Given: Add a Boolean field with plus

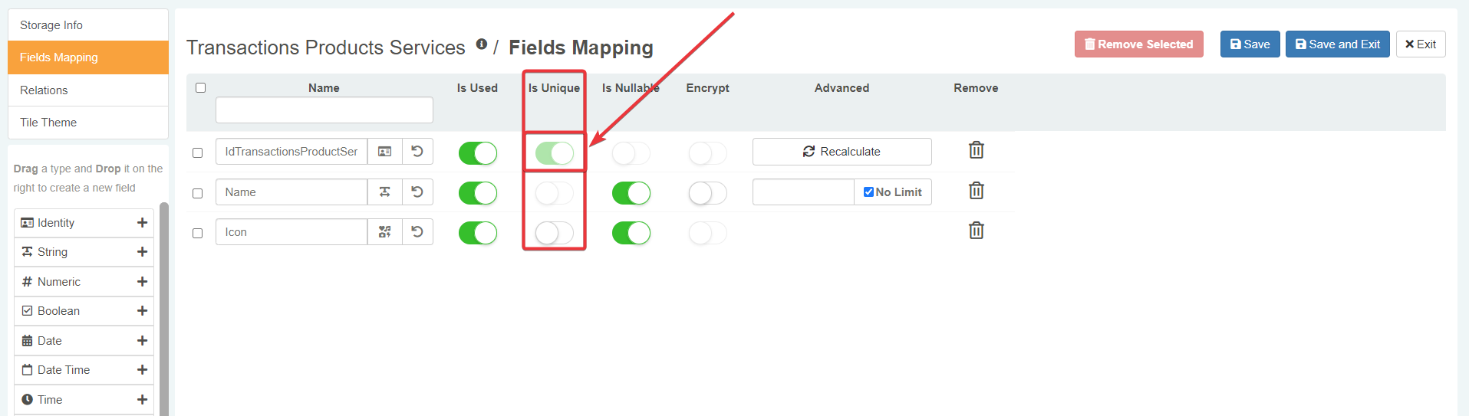Looking at the screenshot, I should point(142,311).
